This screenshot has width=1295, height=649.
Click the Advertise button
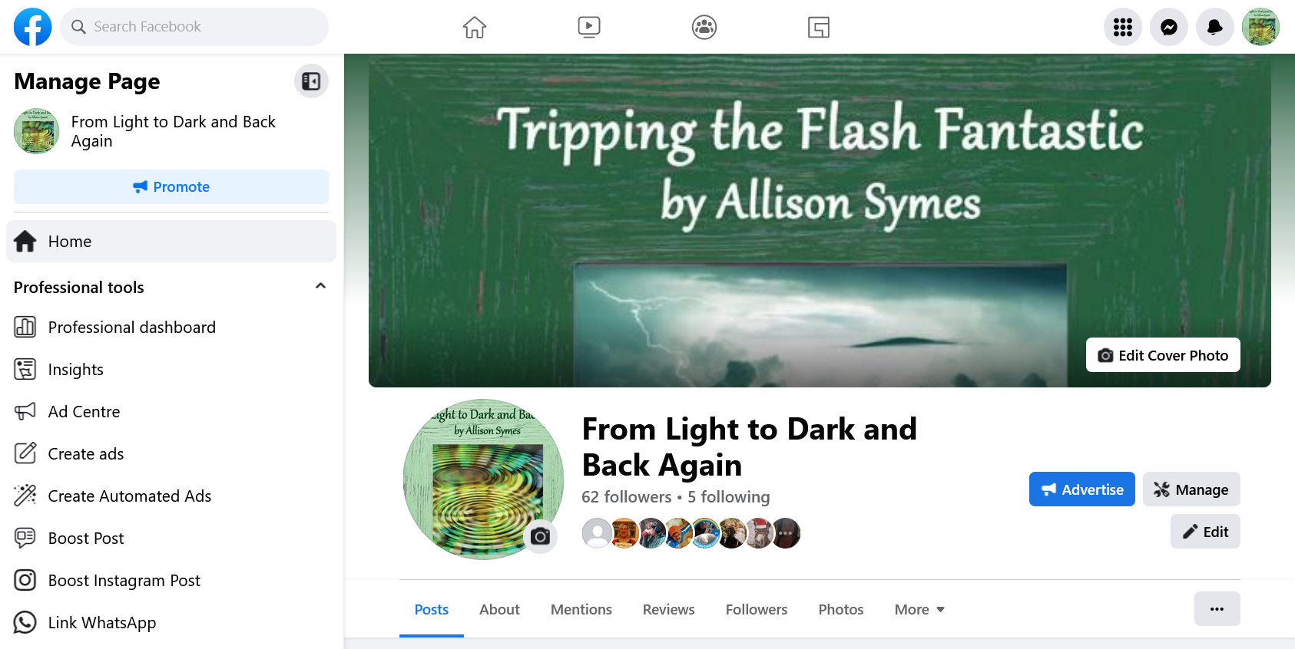pyautogui.click(x=1082, y=489)
